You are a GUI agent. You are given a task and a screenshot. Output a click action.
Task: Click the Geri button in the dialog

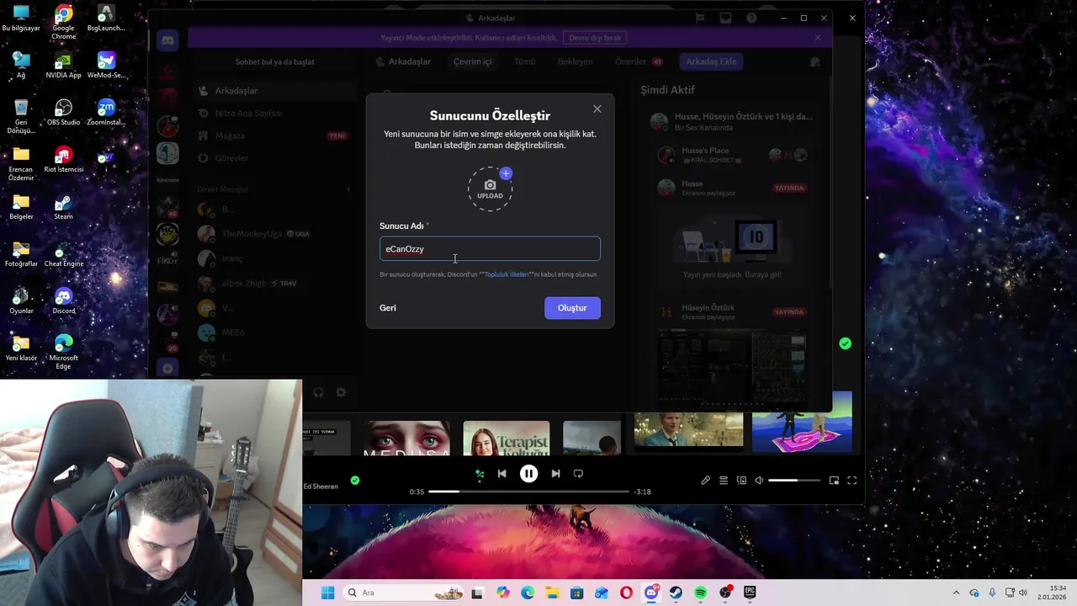point(388,308)
